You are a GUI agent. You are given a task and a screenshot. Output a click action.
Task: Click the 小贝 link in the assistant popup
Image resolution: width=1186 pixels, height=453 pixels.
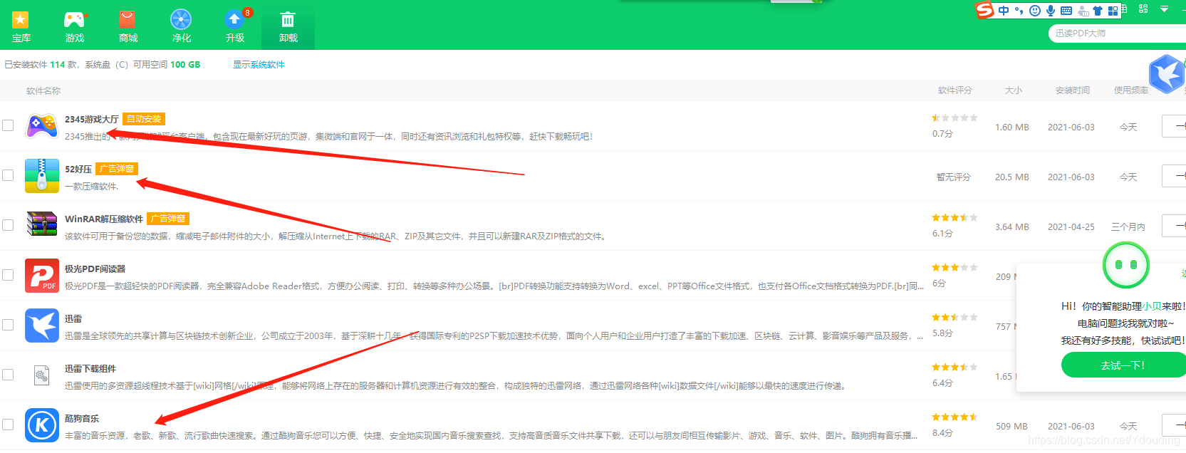pos(1152,306)
